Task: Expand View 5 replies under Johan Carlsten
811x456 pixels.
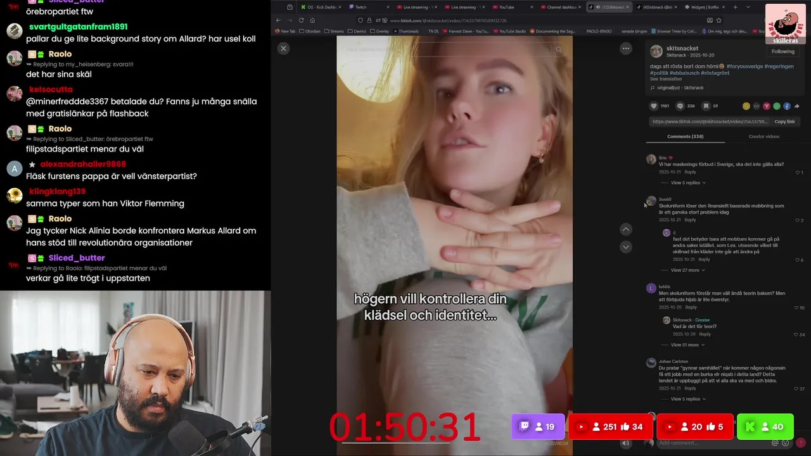Action: [688, 399]
